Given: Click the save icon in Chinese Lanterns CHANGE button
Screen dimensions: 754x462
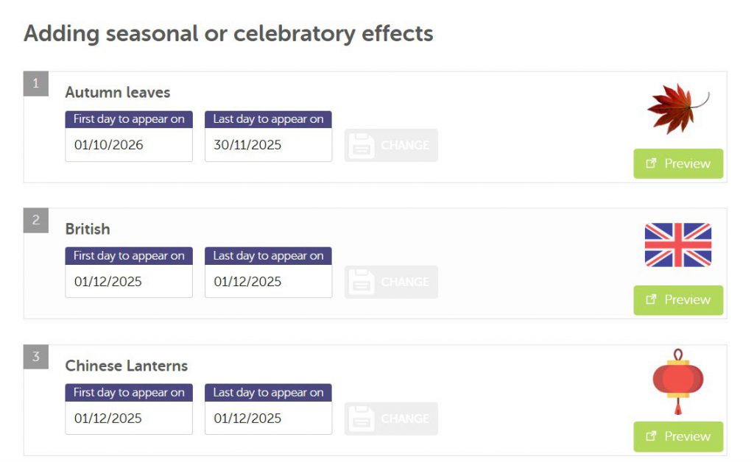Looking at the screenshot, I should 361,419.
